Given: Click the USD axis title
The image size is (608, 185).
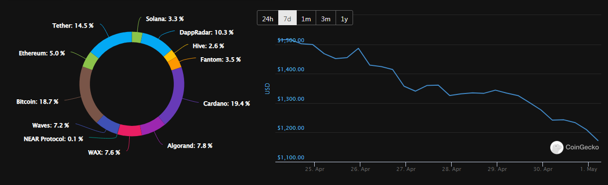Looking at the screenshot, I should click(267, 89).
